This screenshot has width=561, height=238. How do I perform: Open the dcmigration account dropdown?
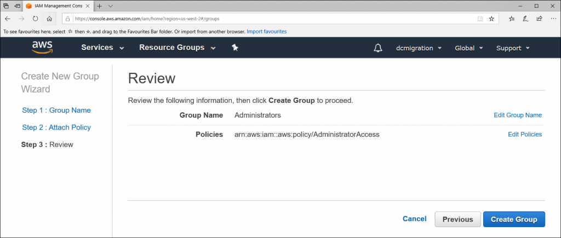(419, 48)
